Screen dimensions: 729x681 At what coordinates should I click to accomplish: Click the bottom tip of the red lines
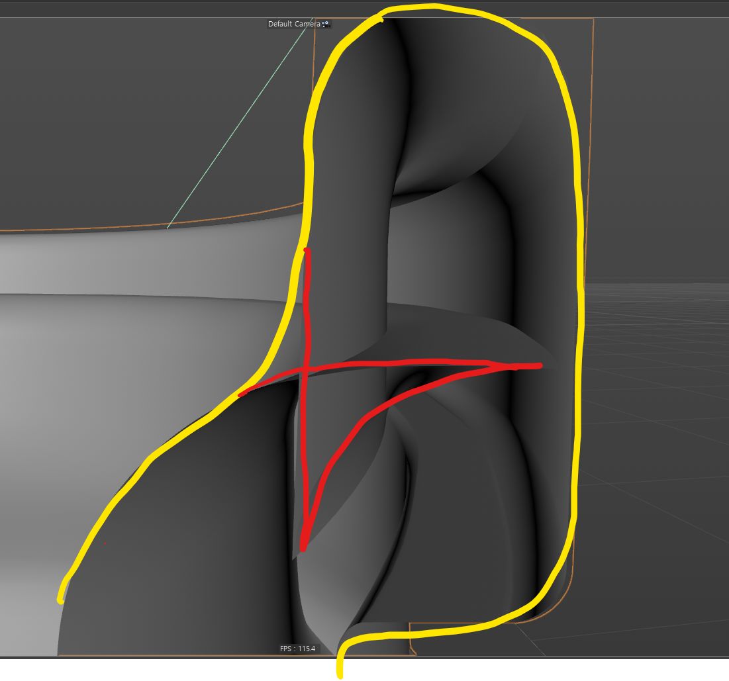pyautogui.click(x=303, y=548)
